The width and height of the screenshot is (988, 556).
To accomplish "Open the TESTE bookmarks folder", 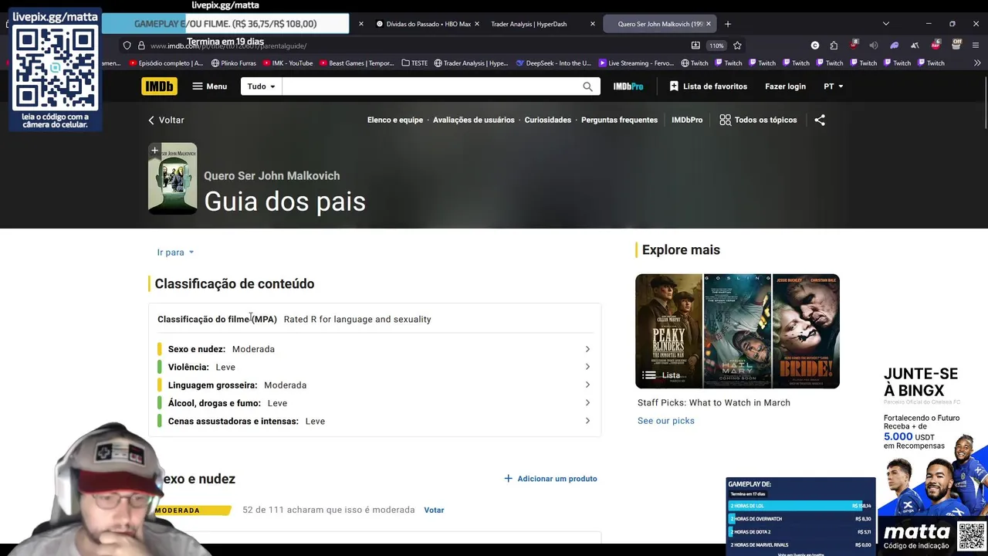I will (x=414, y=63).
